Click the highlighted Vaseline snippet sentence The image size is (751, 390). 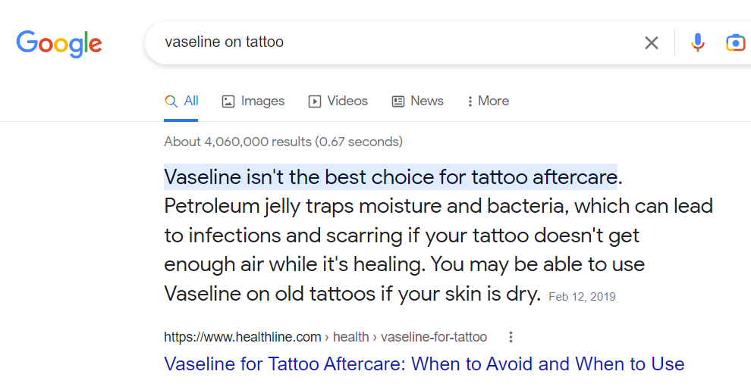click(391, 177)
